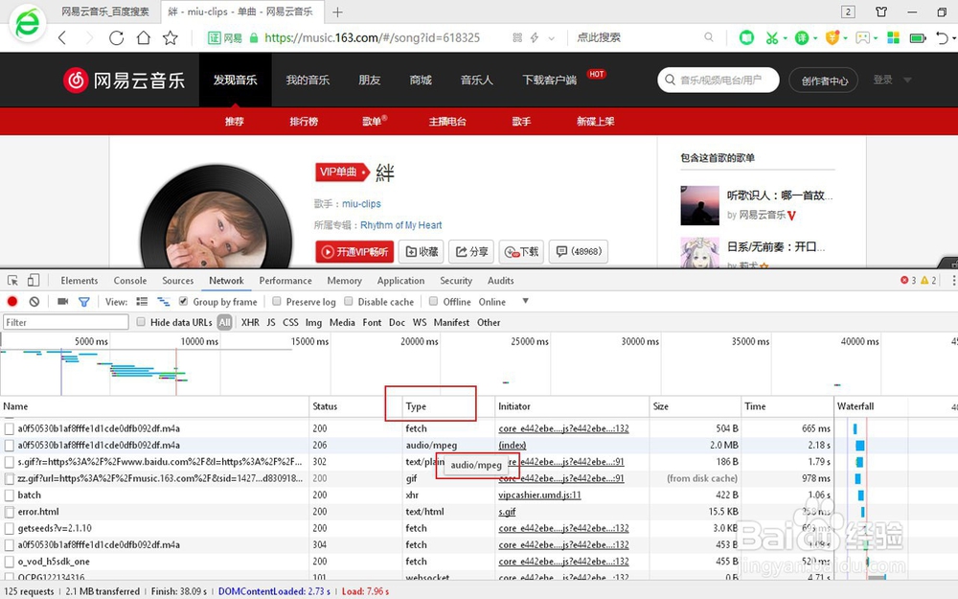Open browser home page icon
The width and height of the screenshot is (958, 599).
[143, 38]
